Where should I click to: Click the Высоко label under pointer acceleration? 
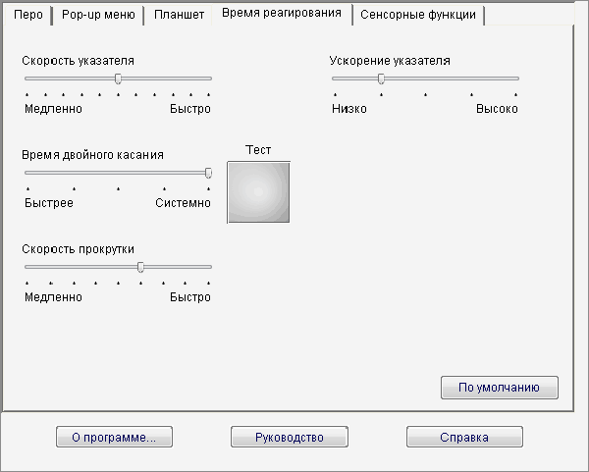pyautogui.click(x=497, y=109)
